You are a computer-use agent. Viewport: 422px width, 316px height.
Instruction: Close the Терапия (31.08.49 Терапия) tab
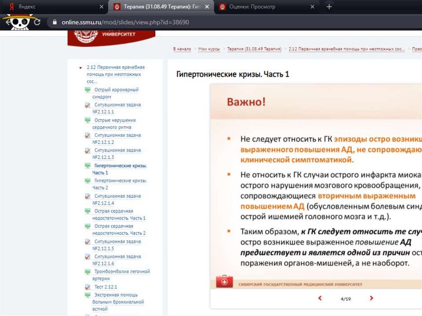[207, 7]
